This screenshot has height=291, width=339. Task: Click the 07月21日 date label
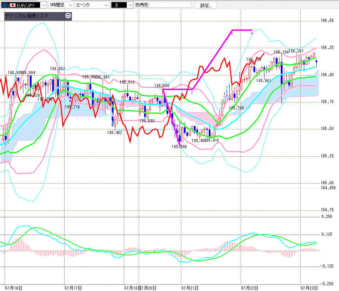pos(190,288)
